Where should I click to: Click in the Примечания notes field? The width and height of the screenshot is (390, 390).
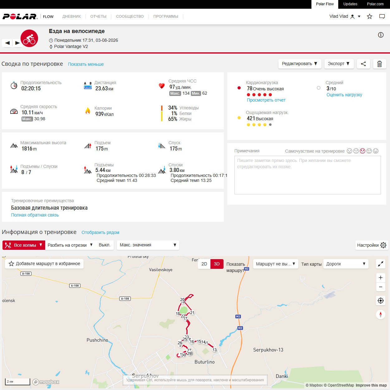click(307, 175)
